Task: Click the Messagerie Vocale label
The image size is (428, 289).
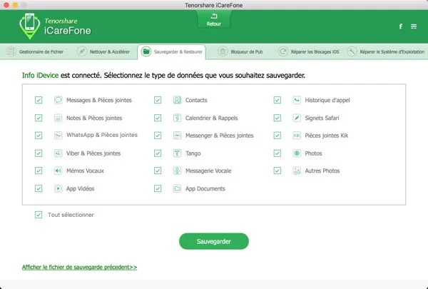Action: coord(208,171)
